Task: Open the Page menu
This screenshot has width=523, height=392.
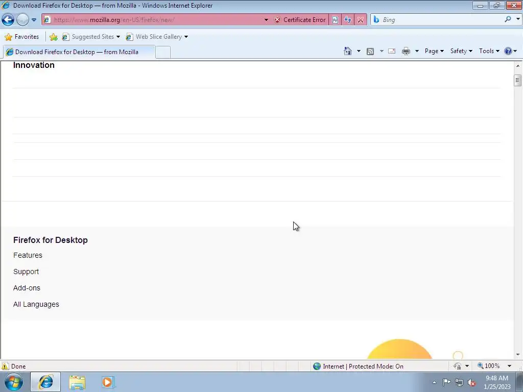Action: tap(434, 51)
